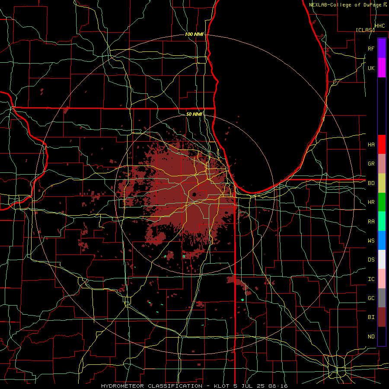Click the ND legend label
The image size is (389, 389).
click(x=371, y=337)
